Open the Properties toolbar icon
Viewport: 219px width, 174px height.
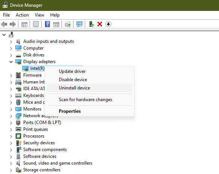[36, 24]
